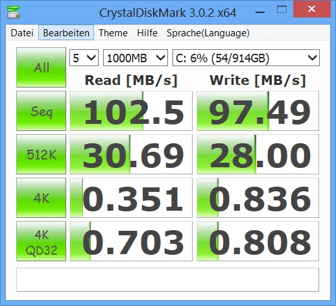Run the 4K benchmark test
This screenshot has height=306, width=336.
42,198
